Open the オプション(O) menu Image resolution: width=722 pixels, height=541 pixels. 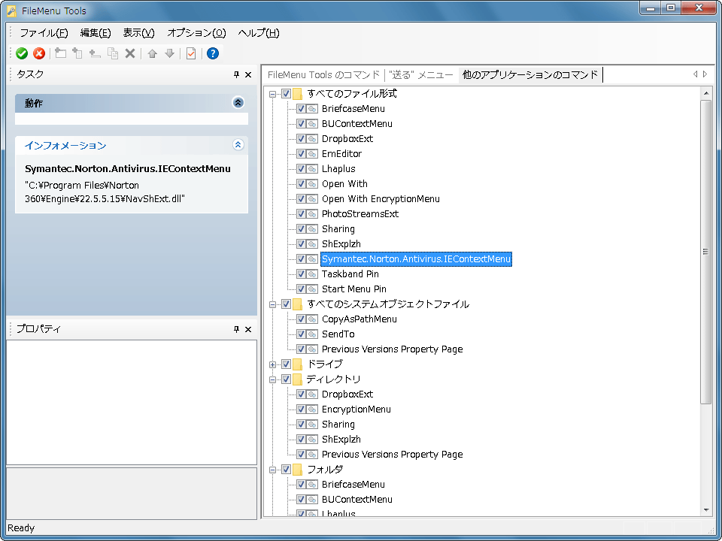pos(196,33)
